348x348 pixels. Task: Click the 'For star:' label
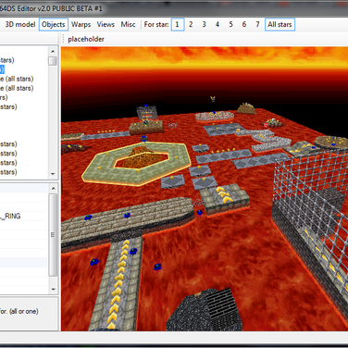156,24
